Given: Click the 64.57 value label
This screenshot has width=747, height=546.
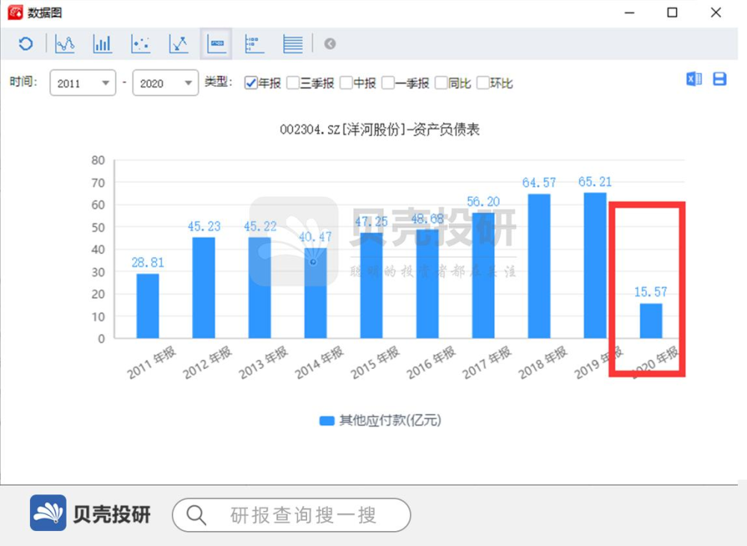Looking at the screenshot, I should coord(539,182).
